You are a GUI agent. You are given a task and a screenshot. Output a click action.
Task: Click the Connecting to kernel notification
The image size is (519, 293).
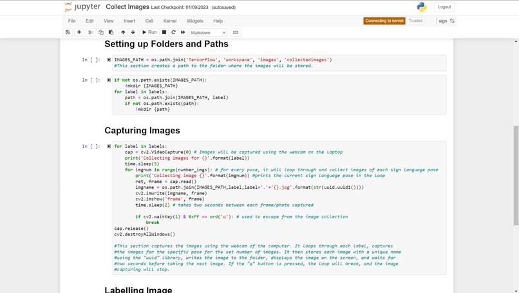point(384,21)
